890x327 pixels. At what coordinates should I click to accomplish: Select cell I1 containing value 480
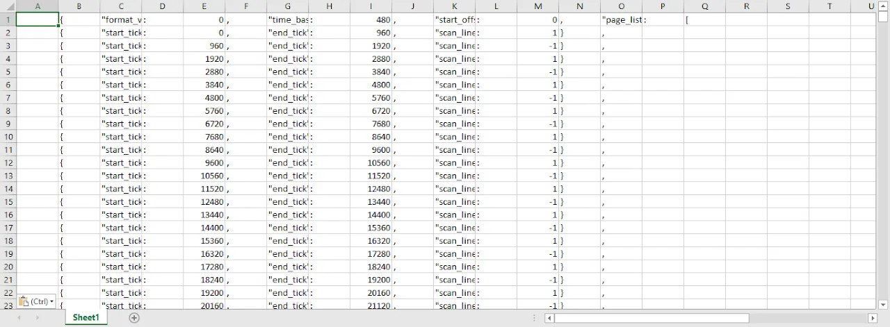pyautogui.click(x=371, y=20)
